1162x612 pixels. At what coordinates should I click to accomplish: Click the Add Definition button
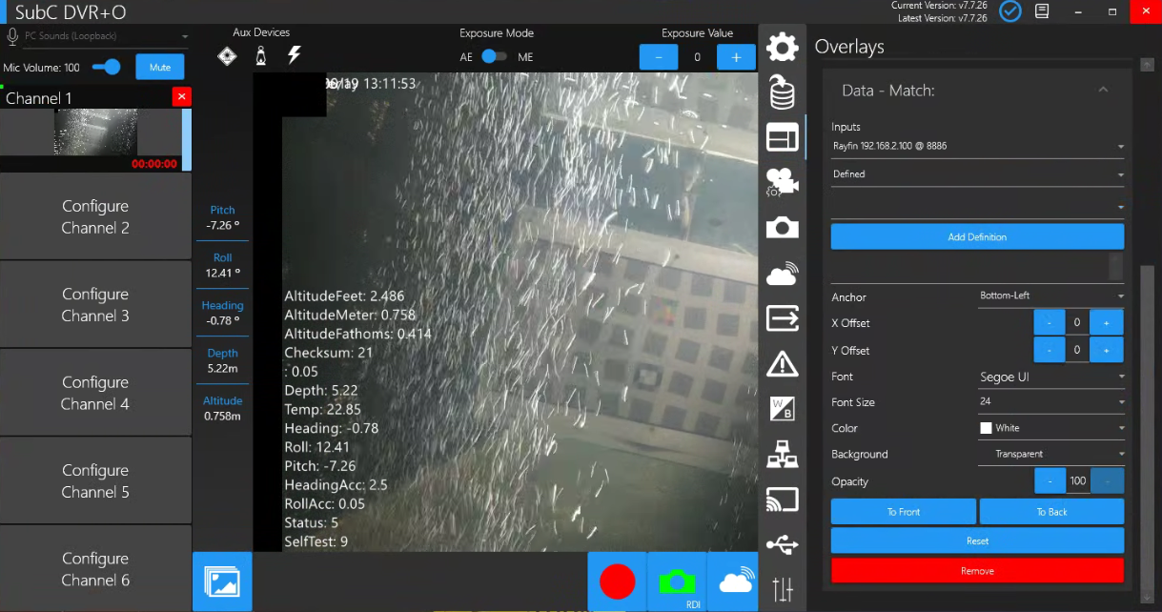977,236
